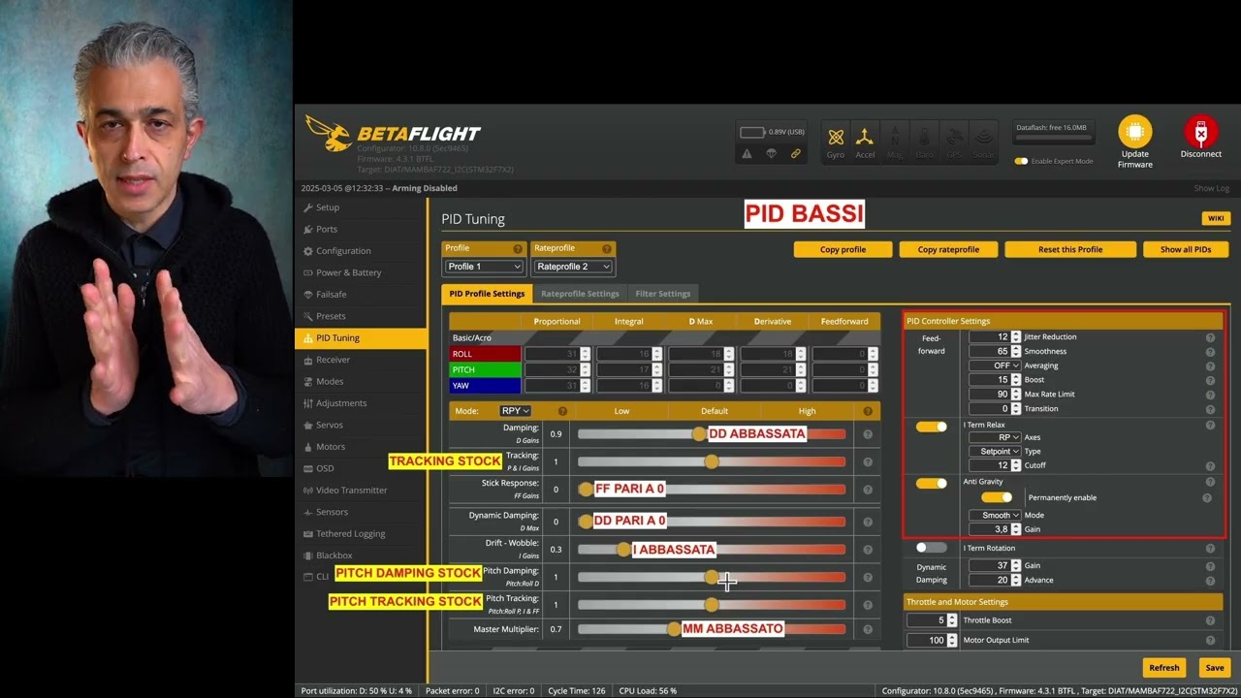Open the Presets sidebar section
Viewport: 1241px width, 698px height.
point(361,316)
